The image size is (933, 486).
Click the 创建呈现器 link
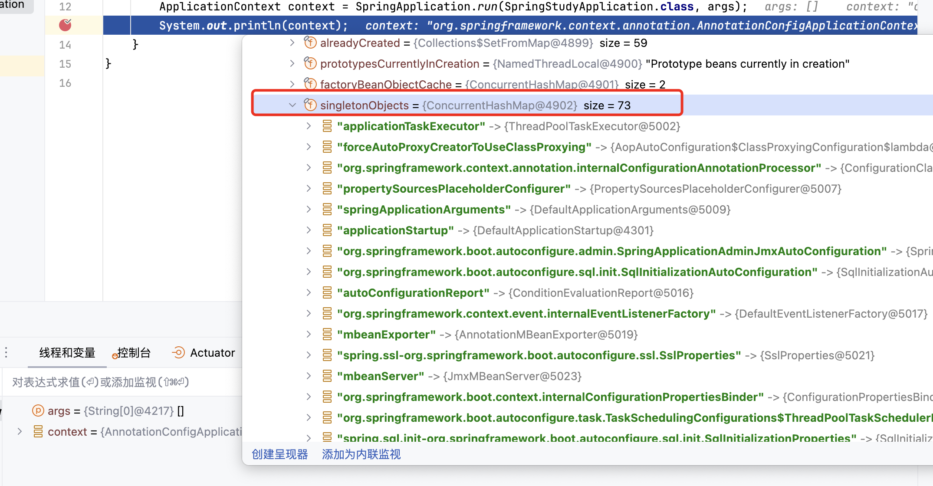click(280, 454)
